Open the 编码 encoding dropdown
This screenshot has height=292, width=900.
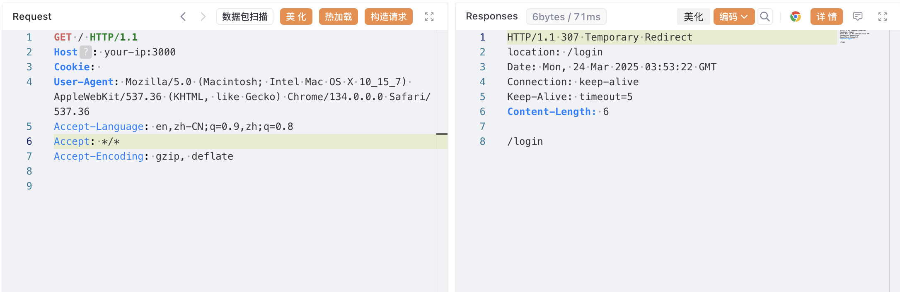(x=733, y=17)
